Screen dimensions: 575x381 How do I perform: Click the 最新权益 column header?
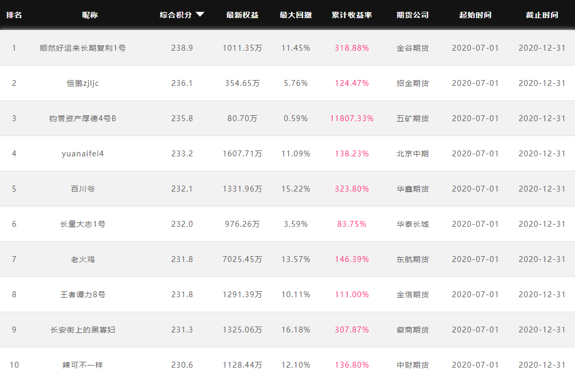[242, 15]
